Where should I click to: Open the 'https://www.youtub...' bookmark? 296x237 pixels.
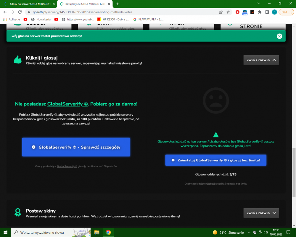coord(78,19)
